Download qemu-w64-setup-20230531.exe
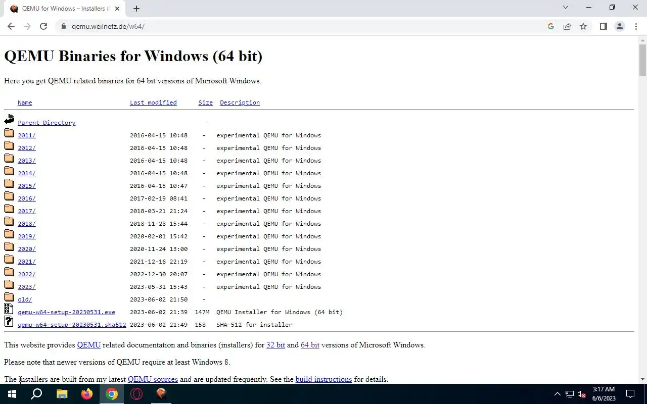647x404 pixels. tap(66, 312)
